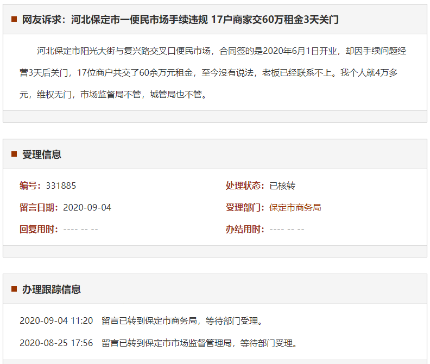Click the 回复用时 label
This screenshot has width=430, height=364.
pos(39,229)
